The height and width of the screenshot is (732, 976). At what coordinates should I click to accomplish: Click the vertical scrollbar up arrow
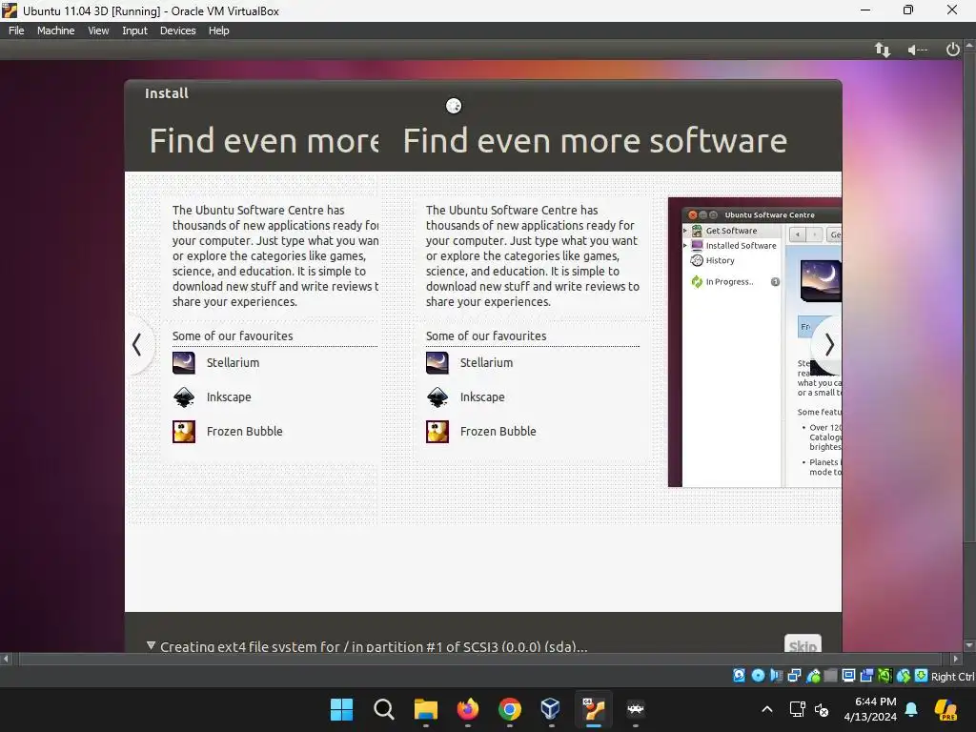click(969, 46)
